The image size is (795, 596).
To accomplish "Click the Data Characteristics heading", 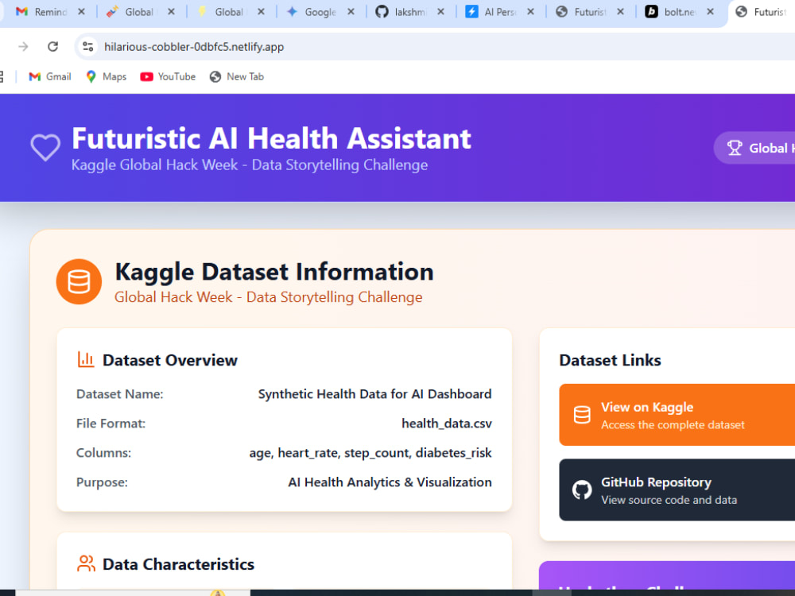I will [178, 564].
